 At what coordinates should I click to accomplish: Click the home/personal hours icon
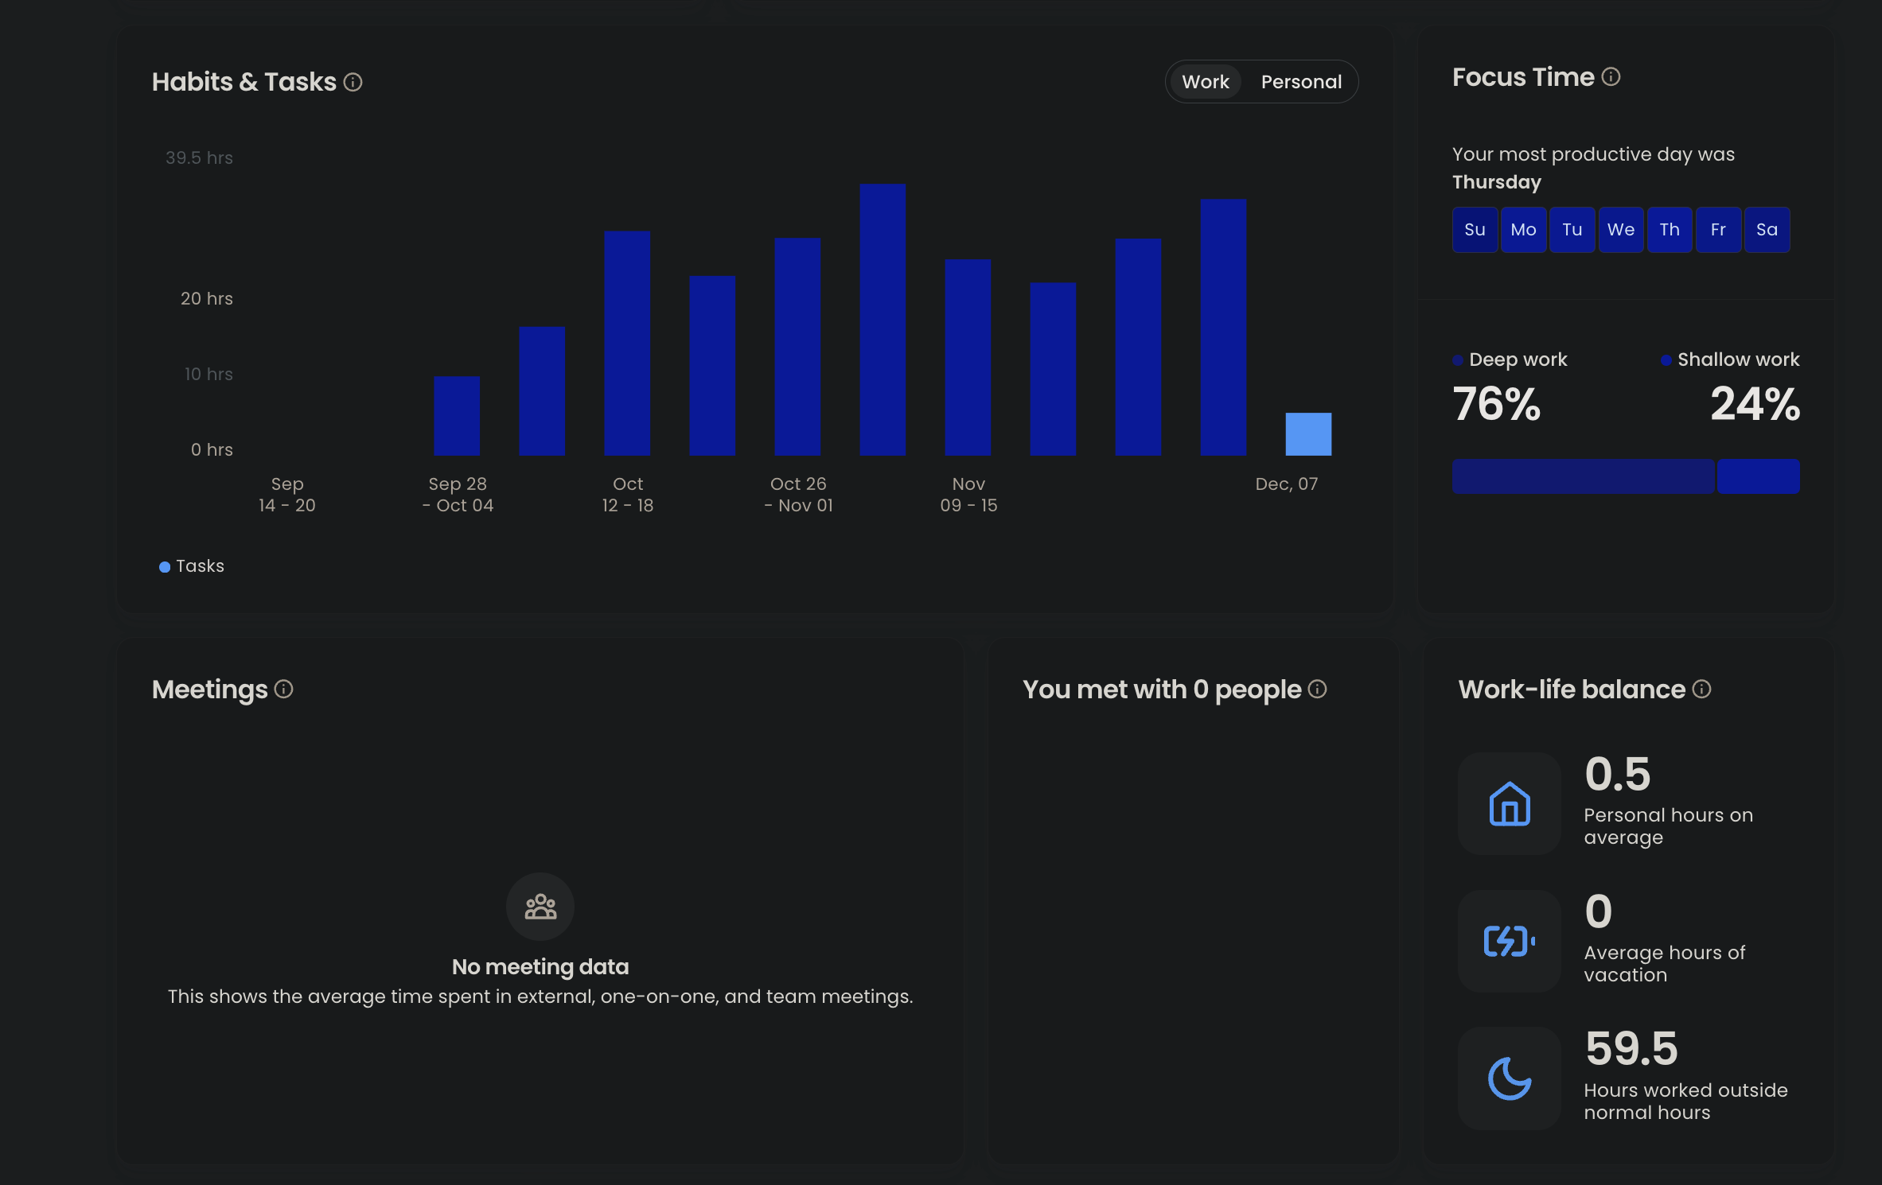(1509, 802)
